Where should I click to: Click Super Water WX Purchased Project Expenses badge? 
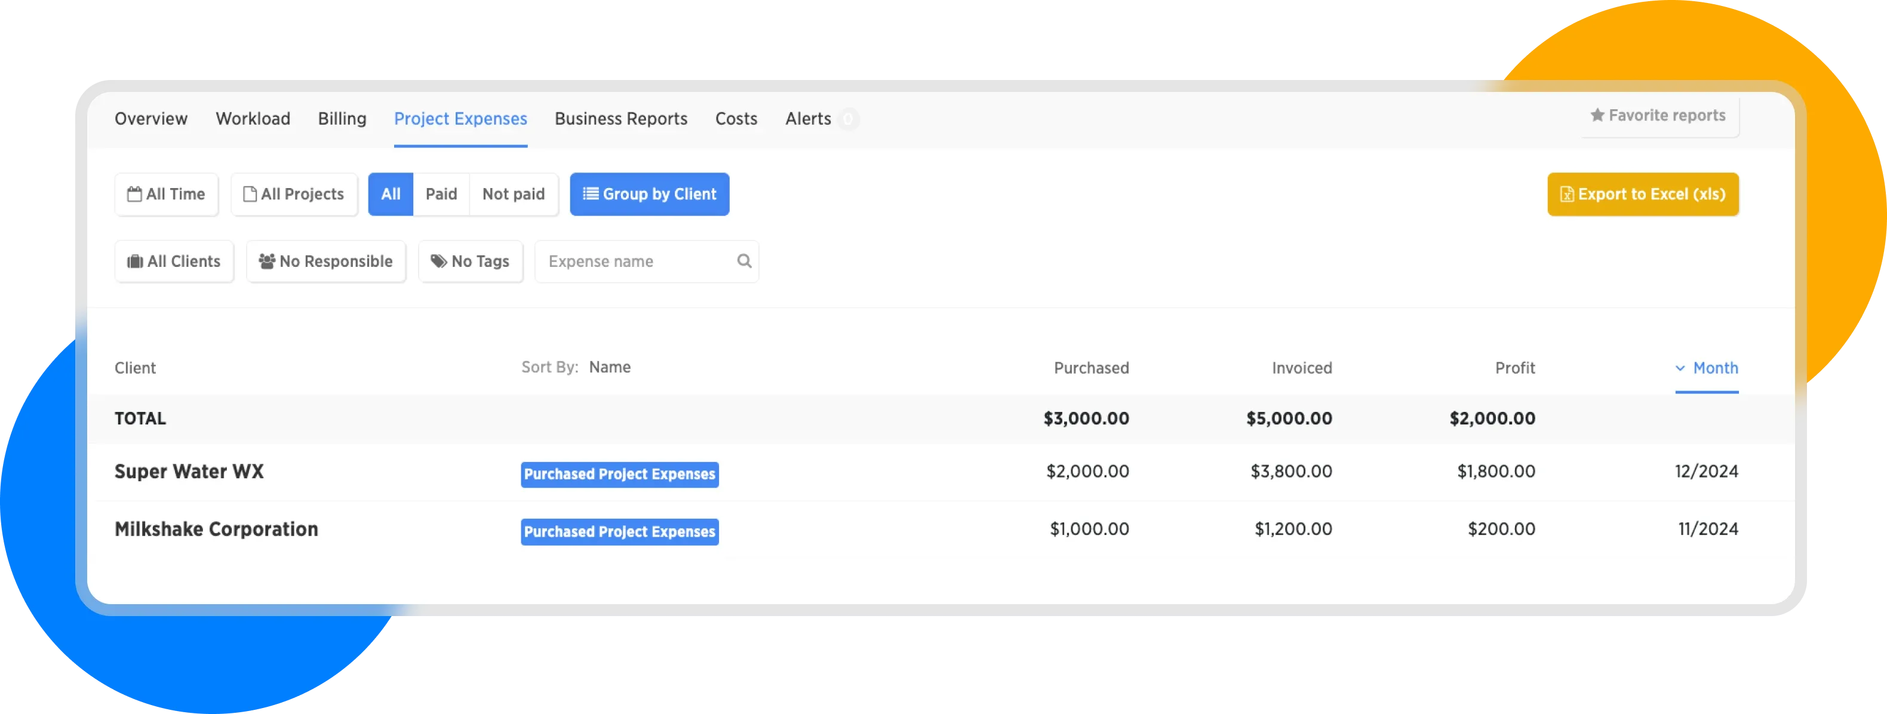point(619,475)
